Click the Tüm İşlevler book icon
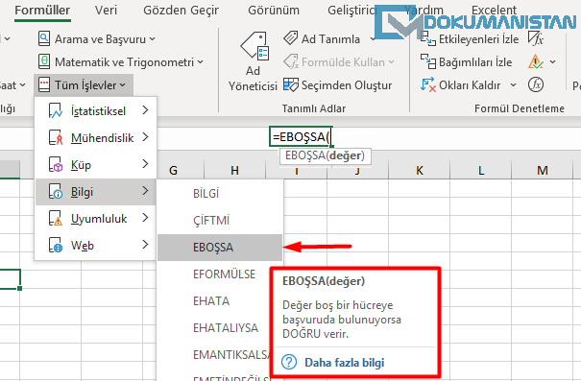The width and height of the screenshot is (581, 381). tap(44, 84)
